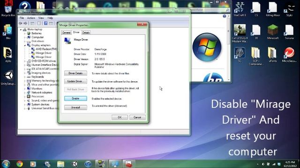Click the Update Driver button
300x168 pixels.
click(75, 81)
